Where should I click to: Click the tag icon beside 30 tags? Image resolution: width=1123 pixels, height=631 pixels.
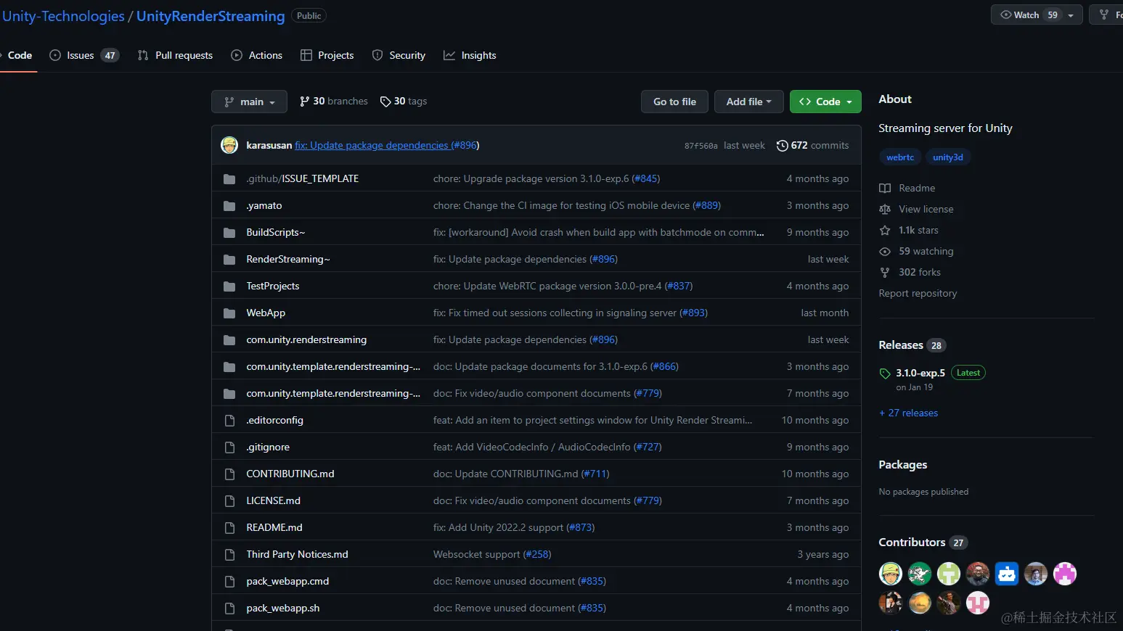click(385, 102)
